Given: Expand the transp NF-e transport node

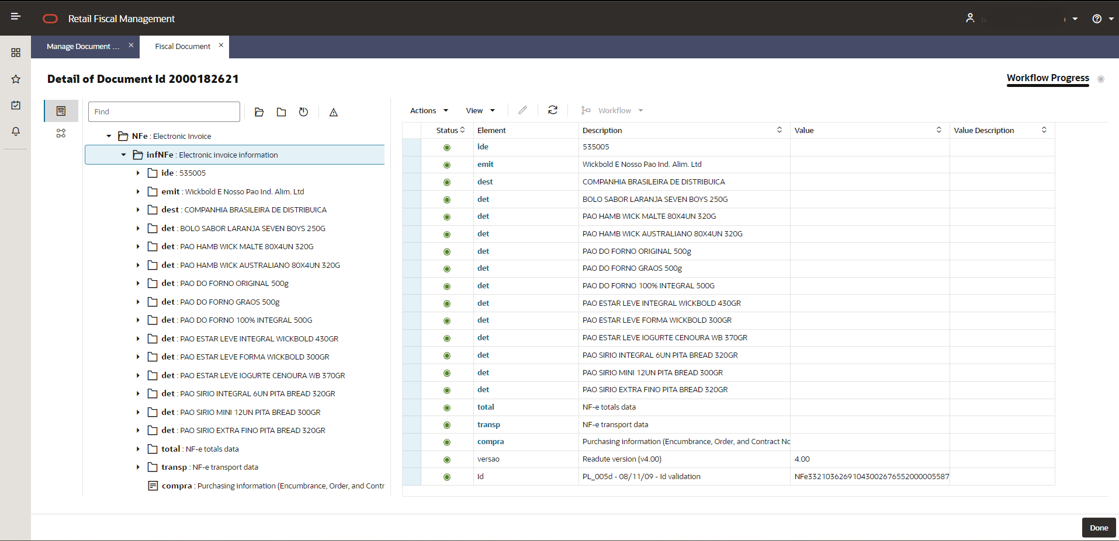Looking at the screenshot, I should pyautogui.click(x=138, y=467).
